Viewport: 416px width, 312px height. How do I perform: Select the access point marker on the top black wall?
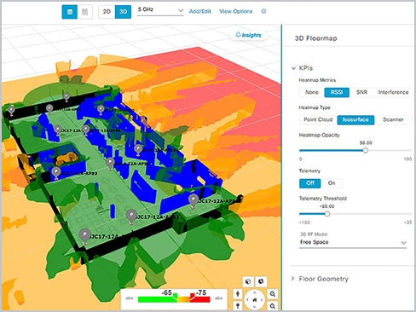tap(66, 97)
